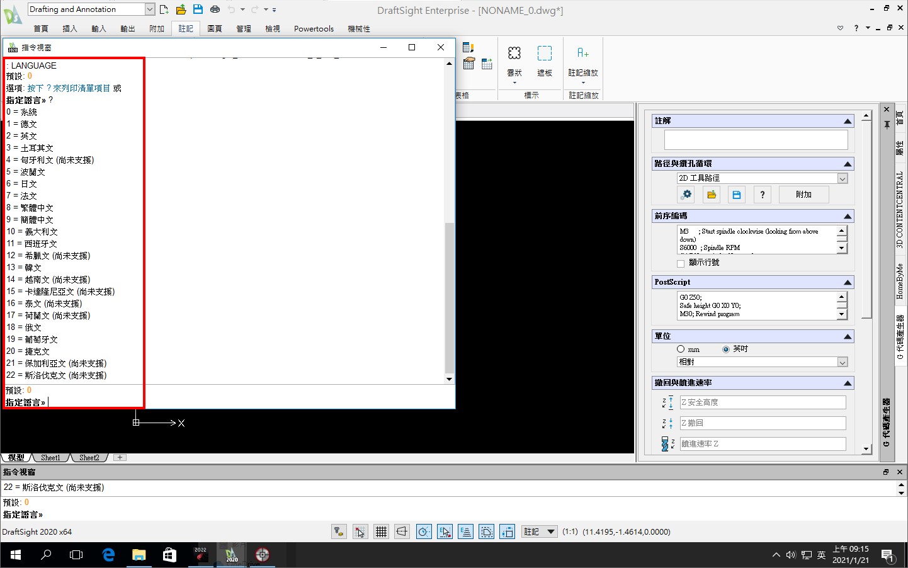Image resolution: width=908 pixels, height=568 pixels.
Task: Open the 相對 dropdown
Action: pyautogui.click(x=843, y=362)
